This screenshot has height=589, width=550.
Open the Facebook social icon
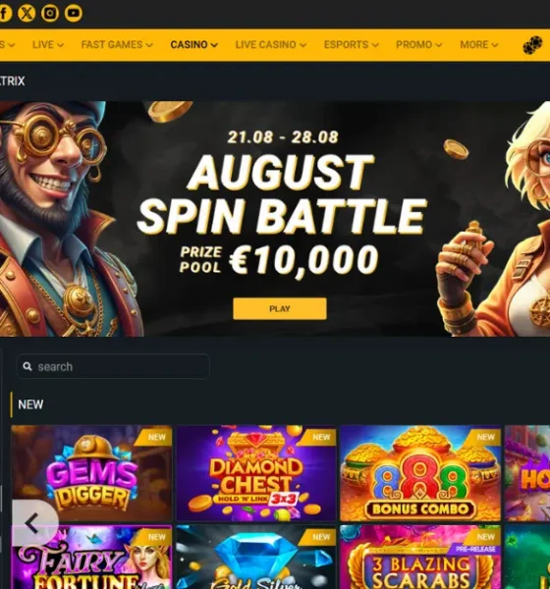point(5,13)
